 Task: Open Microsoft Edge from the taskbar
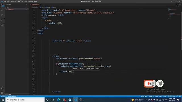click(x=59, y=100)
